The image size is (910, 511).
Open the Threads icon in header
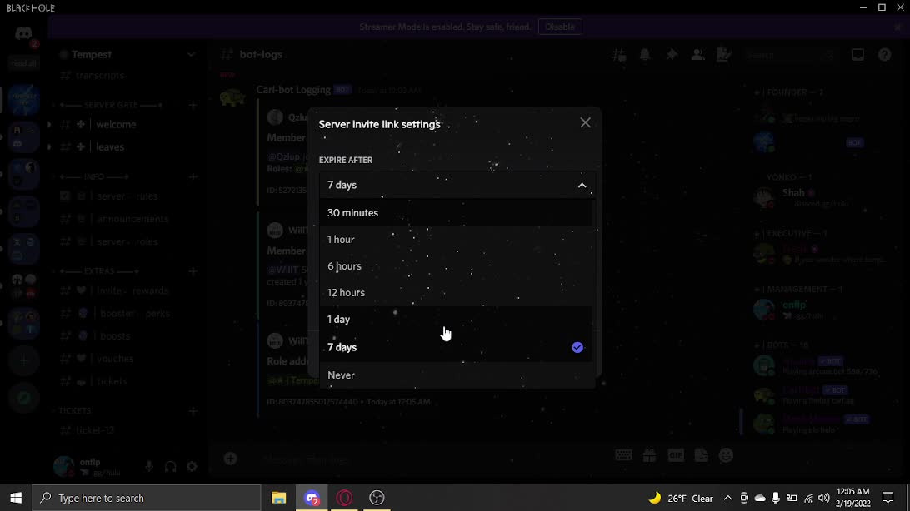[618, 55]
